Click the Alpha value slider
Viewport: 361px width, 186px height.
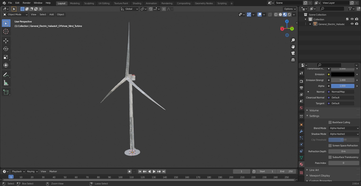point(343,86)
